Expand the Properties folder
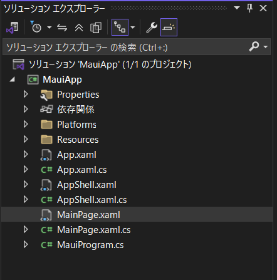The image size is (277, 280). pyautogui.click(x=26, y=95)
